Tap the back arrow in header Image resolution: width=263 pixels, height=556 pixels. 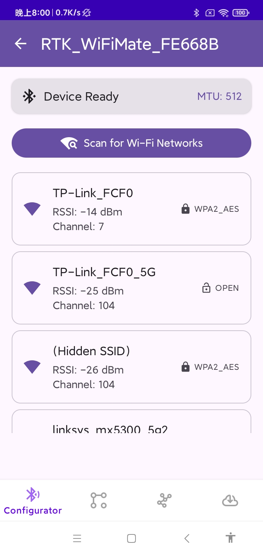pos(20,44)
